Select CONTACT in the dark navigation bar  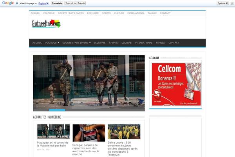click(174, 43)
